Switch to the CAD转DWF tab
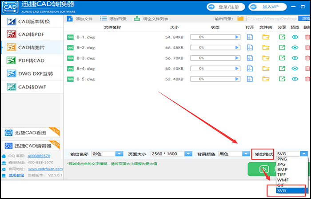311x199 pixels. 32,87
